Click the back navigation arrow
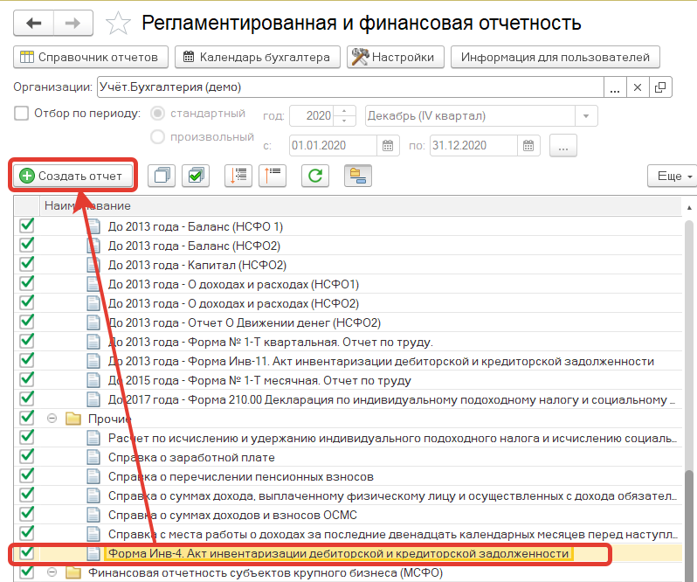Viewport: 697px width, 582px height. [35, 24]
